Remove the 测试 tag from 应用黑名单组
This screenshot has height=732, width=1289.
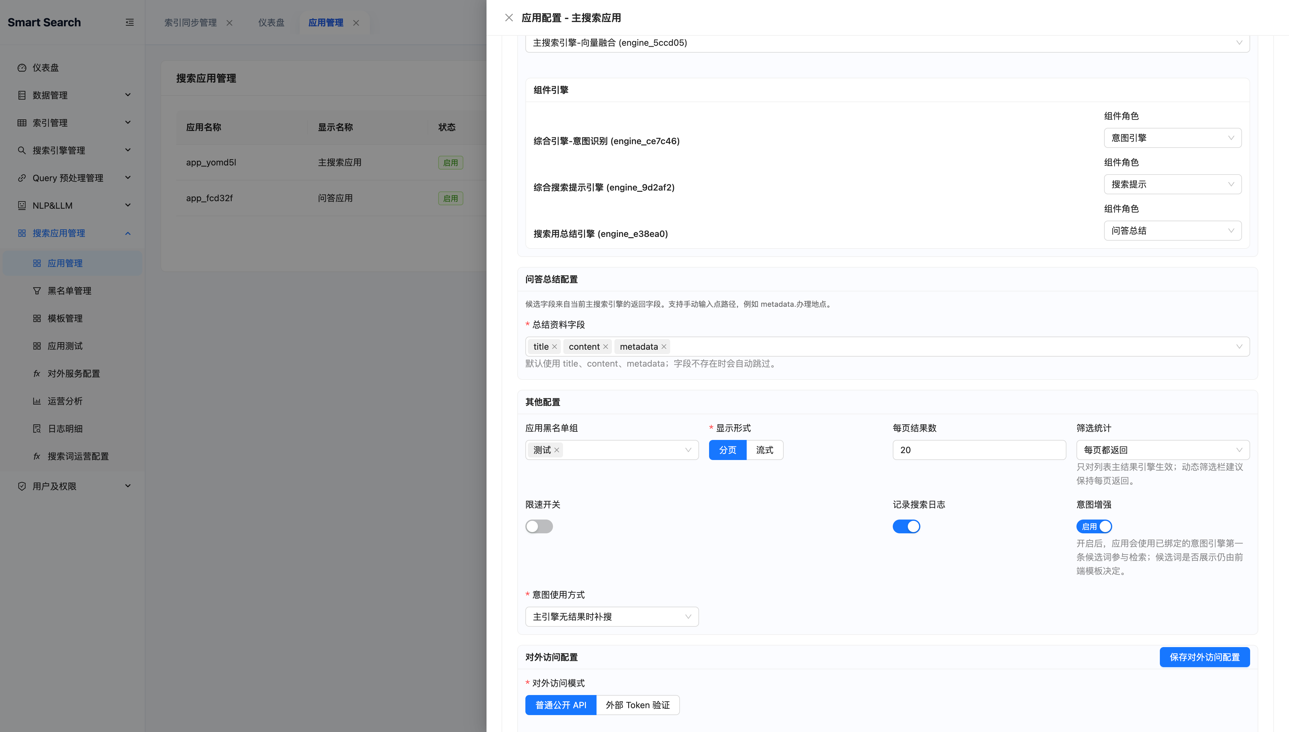pyautogui.click(x=557, y=450)
